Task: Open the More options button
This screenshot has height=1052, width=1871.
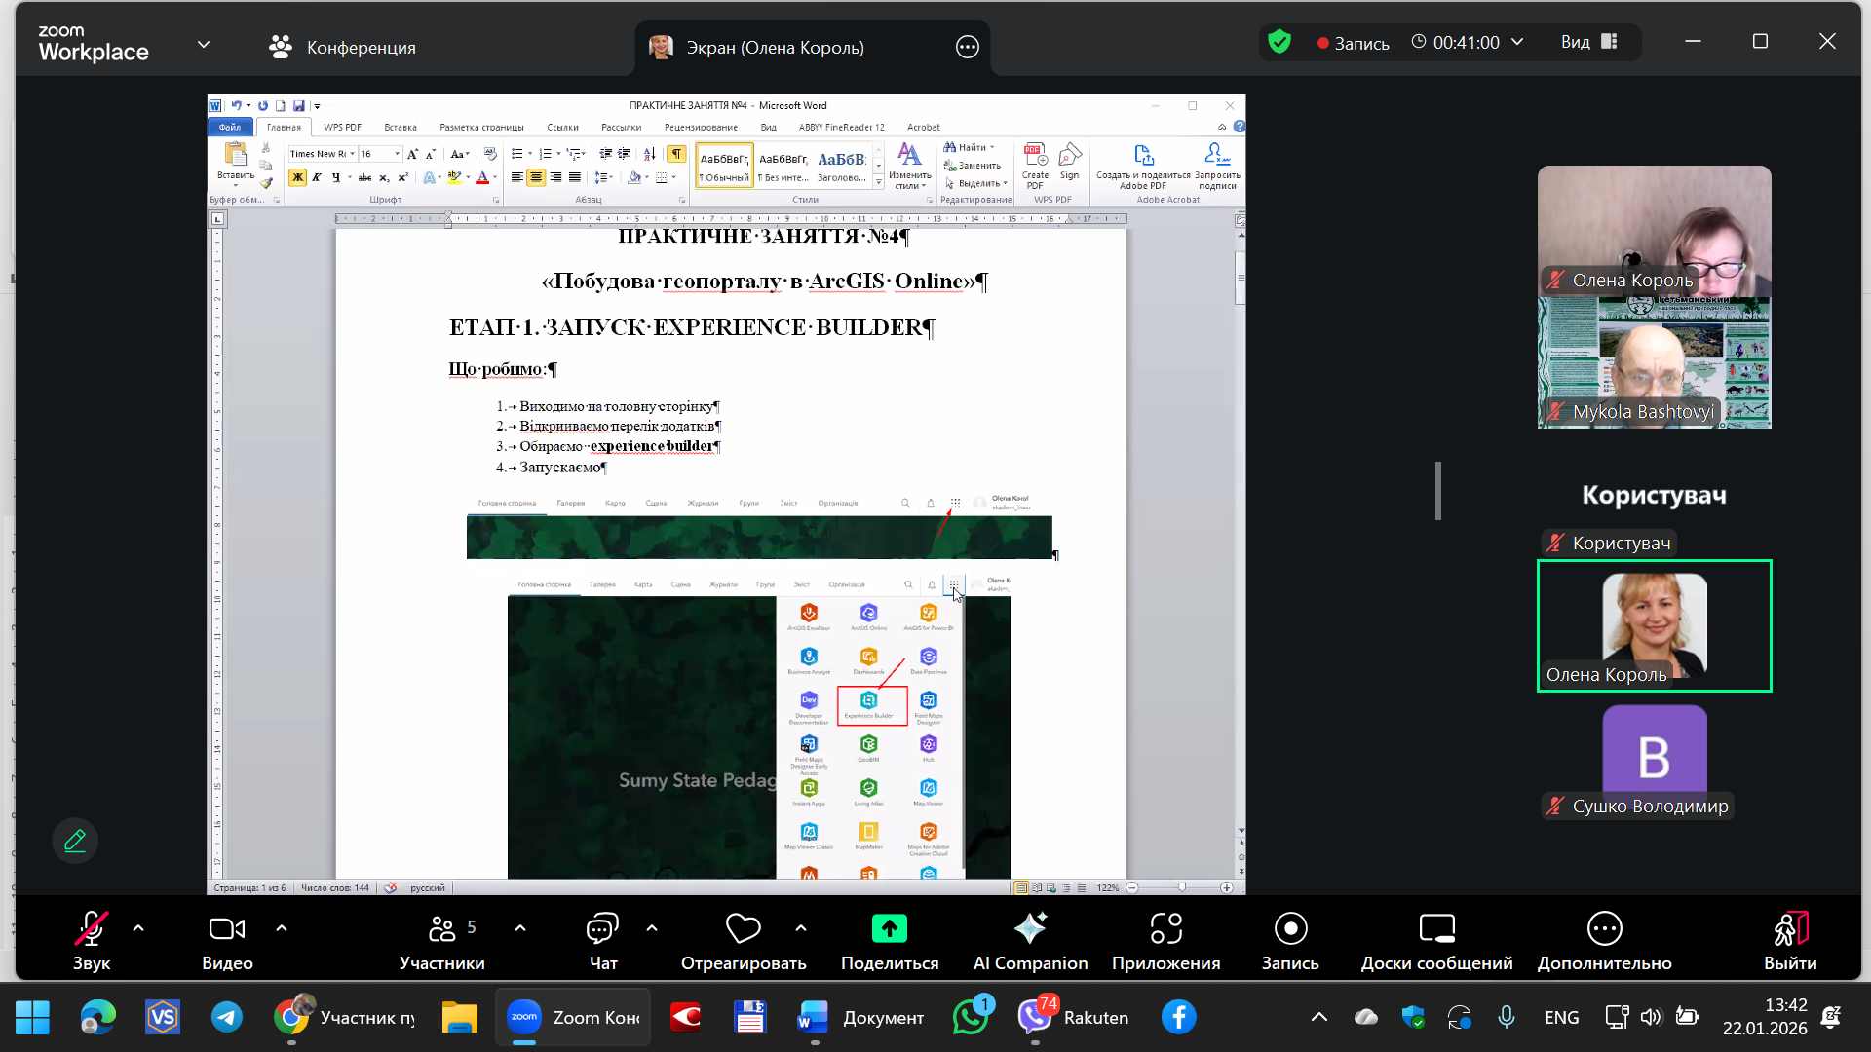Action: (x=1604, y=929)
